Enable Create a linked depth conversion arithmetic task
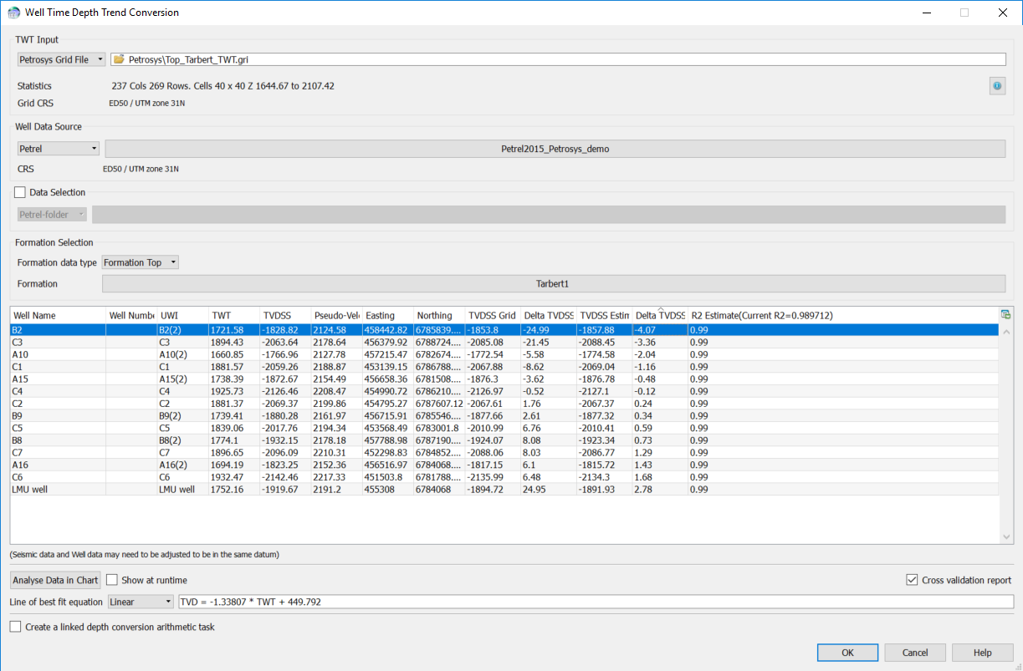1023x671 pixels. pyautogui.click(x=15, y=627)
